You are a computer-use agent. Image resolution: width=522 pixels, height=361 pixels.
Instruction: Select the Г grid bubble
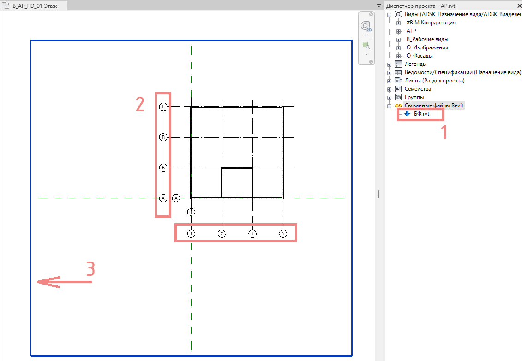coord(163,107)
